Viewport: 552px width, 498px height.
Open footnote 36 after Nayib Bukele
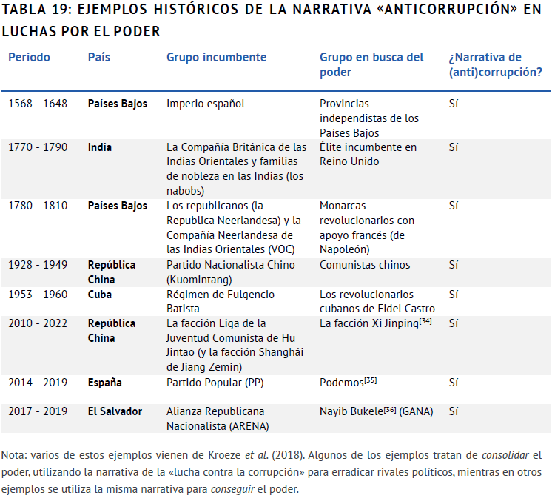point(390,409)
